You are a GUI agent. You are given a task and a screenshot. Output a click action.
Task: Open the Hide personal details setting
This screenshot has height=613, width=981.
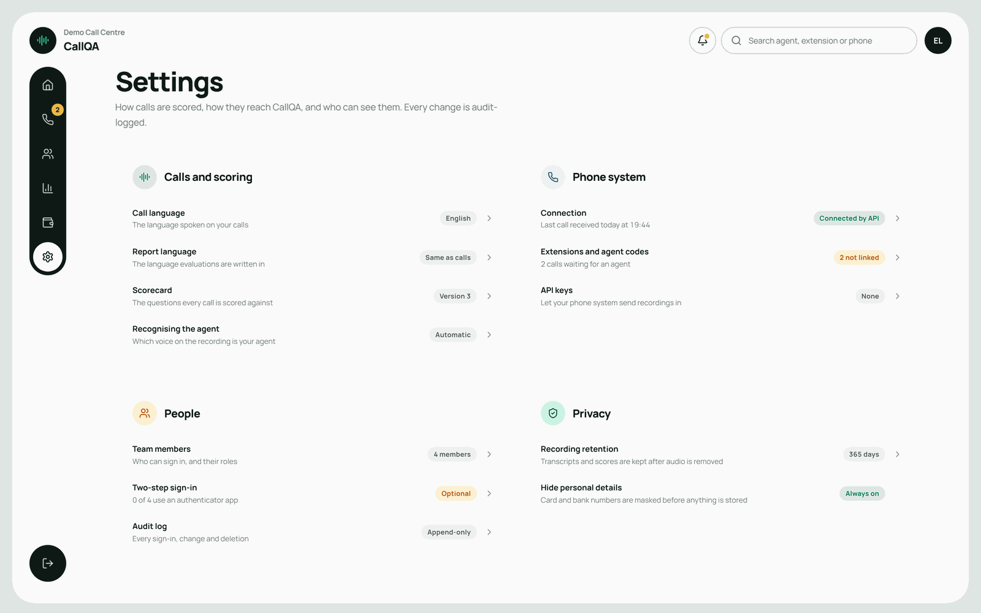coord(721,493)
